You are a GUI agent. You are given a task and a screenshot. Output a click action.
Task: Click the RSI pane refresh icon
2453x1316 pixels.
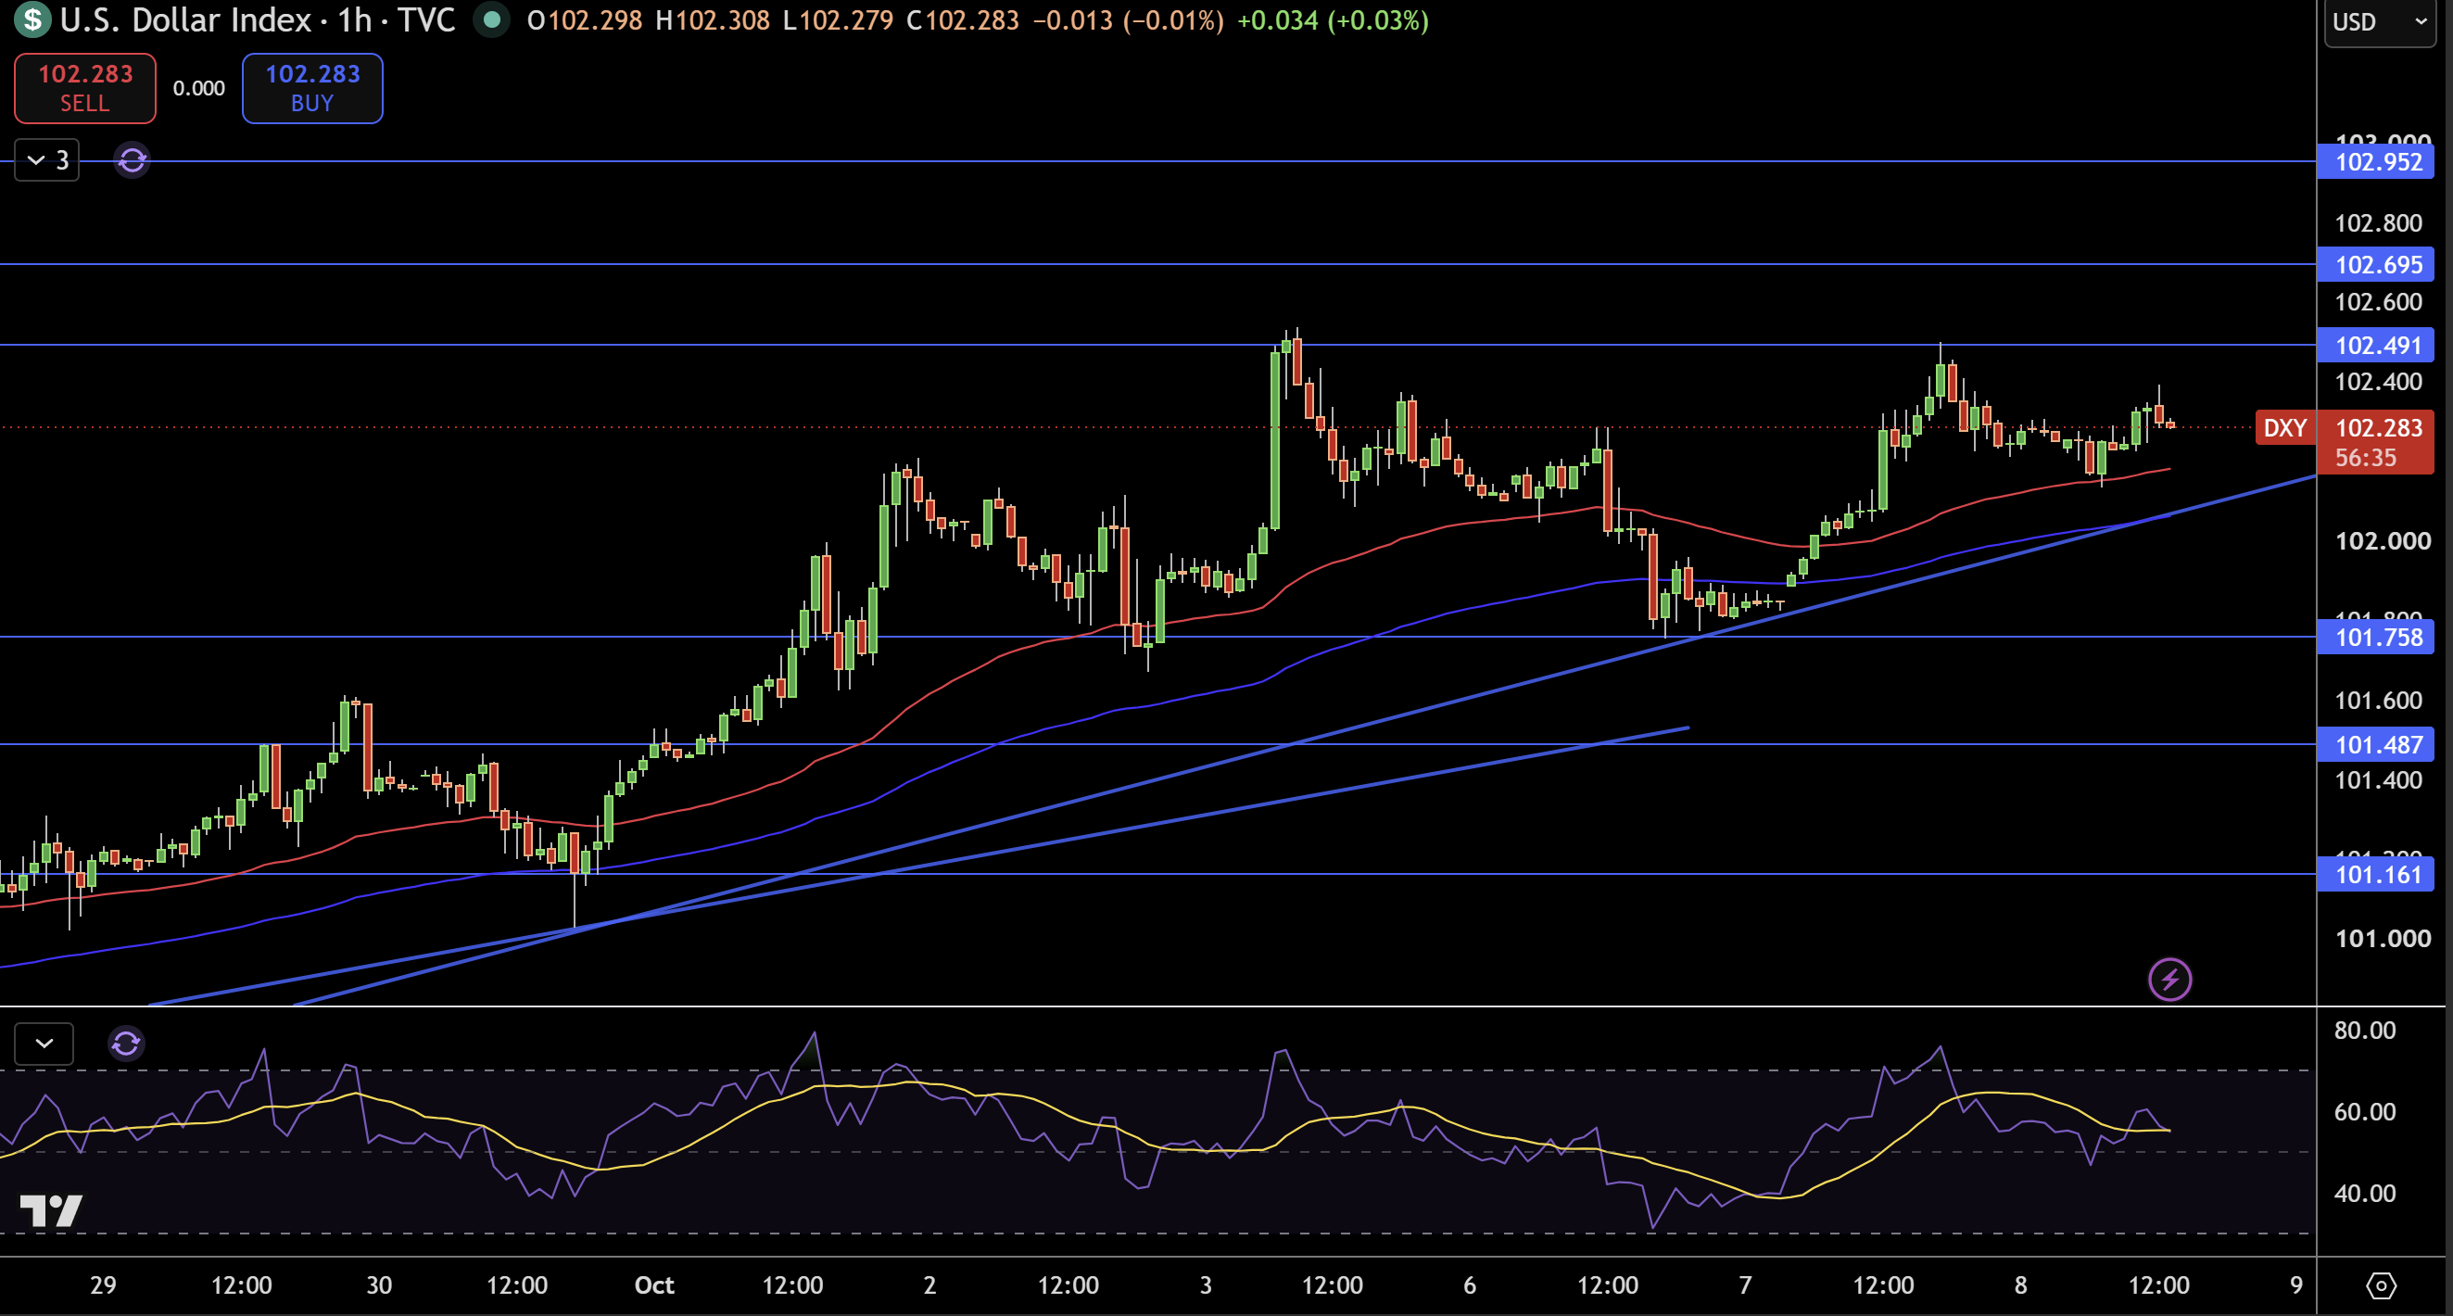pos(126,1044)
